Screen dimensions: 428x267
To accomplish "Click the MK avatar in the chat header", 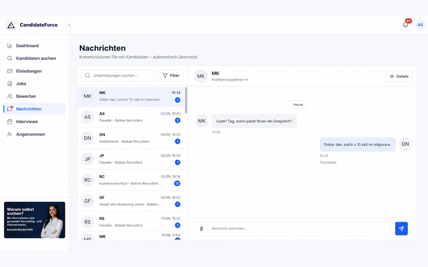I will tap(201, 76).
